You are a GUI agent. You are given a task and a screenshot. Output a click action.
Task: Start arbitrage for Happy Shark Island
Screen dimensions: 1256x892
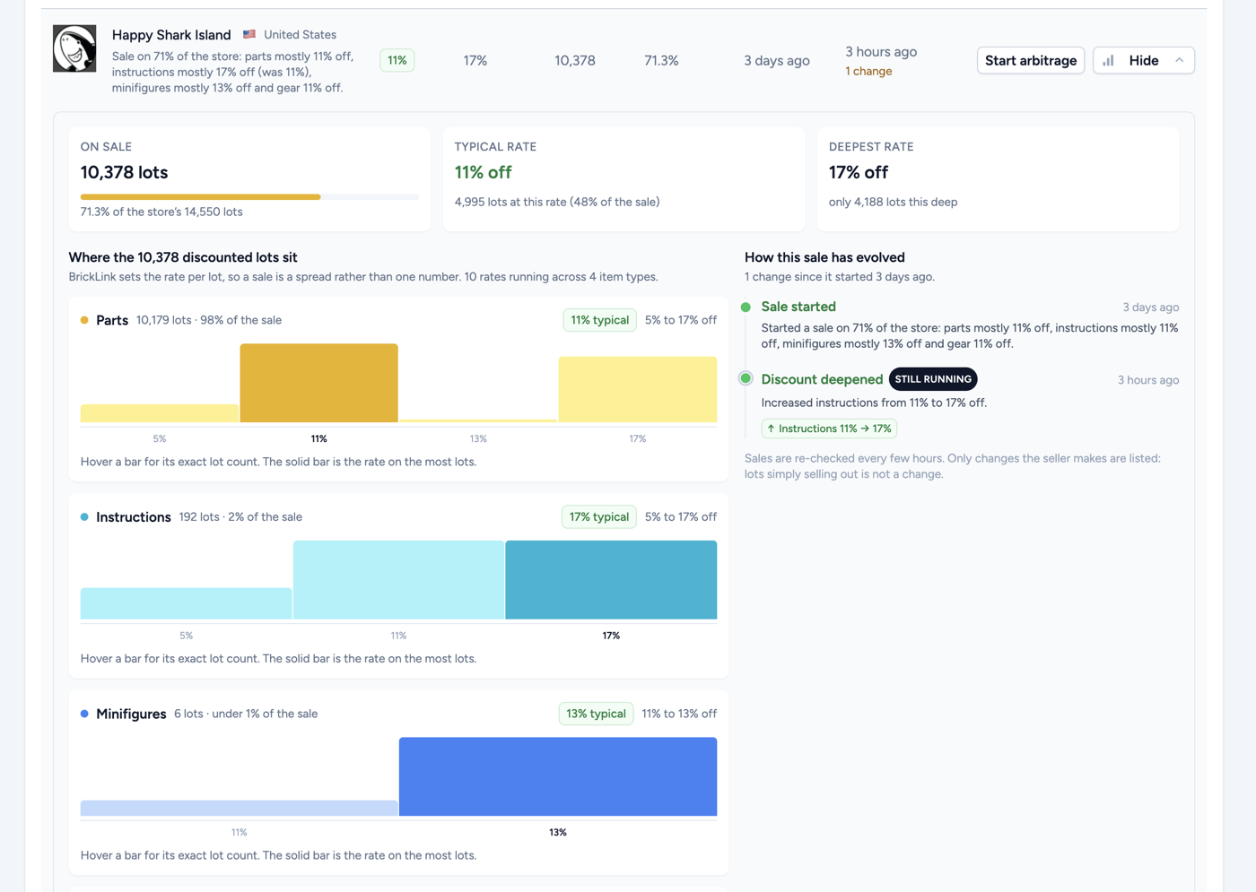(x=1030, y=60)
